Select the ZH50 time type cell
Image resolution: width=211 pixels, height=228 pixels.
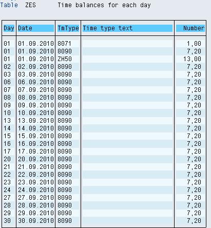[65, 59]
